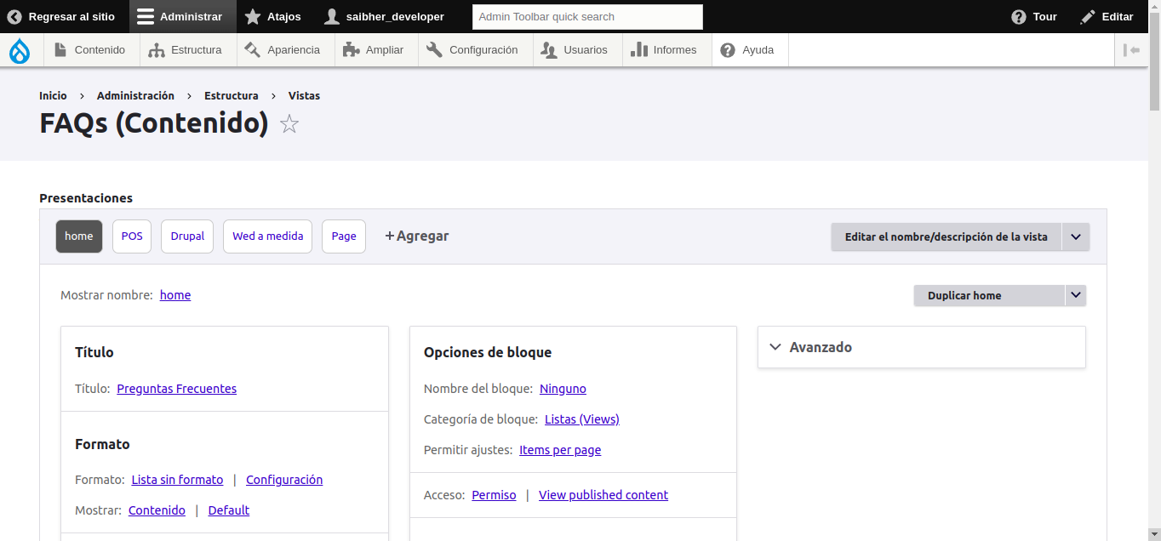The height and width of the screenshot is (541, 1161).
Task: Click the Preguntas Frecuentes title link
Action: (x=176, y=389)
